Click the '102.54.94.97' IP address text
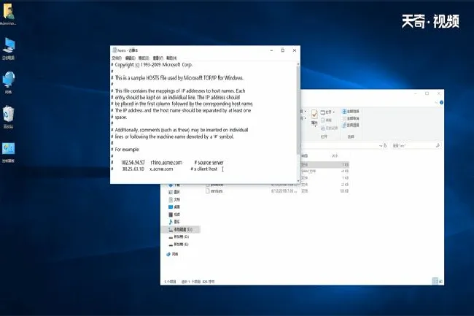 pos(133,163)
